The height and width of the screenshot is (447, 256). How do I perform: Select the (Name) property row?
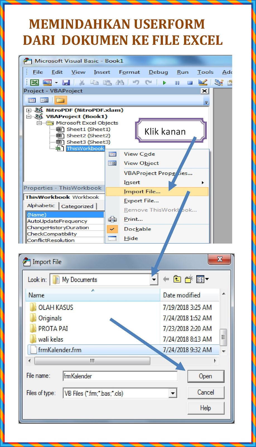coord(65,215)
